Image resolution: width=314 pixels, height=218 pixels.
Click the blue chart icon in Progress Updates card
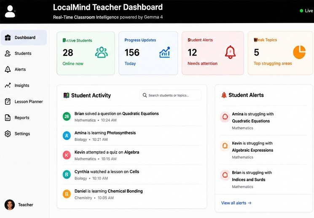(165, 53)
